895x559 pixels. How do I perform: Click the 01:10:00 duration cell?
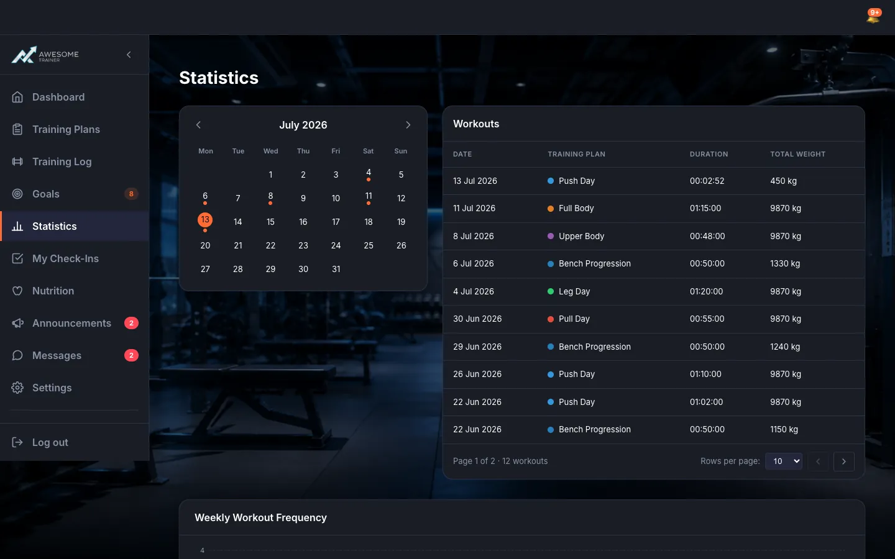coord(705,374)
